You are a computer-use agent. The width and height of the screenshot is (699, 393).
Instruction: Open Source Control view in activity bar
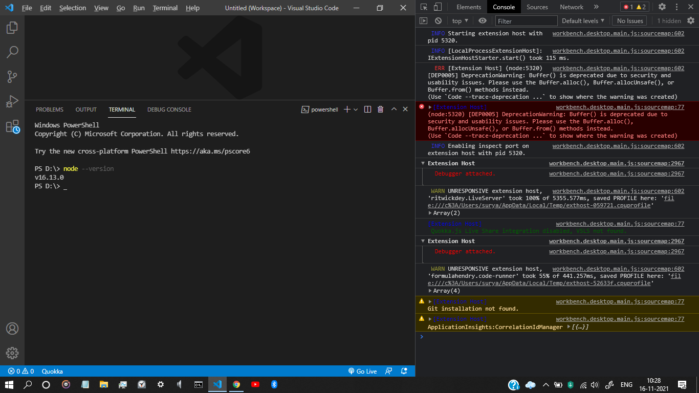coord(12,76)
